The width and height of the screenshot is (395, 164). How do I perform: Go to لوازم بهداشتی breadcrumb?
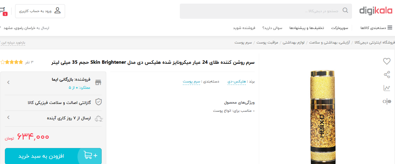[x=294, y=43]
